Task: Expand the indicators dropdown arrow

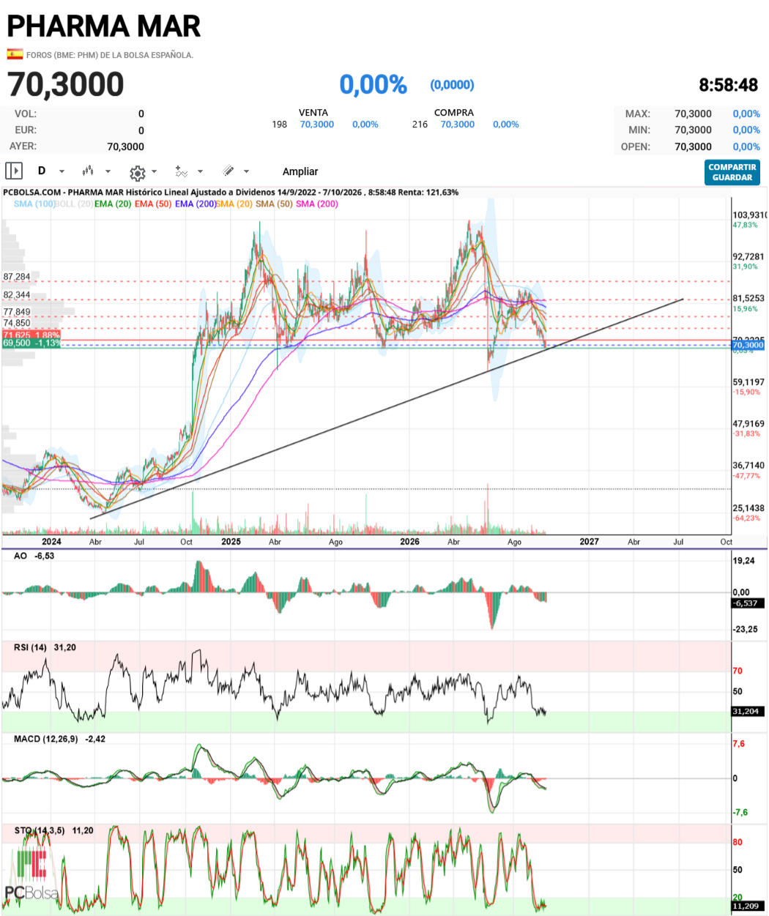Action: coord(200,172)
